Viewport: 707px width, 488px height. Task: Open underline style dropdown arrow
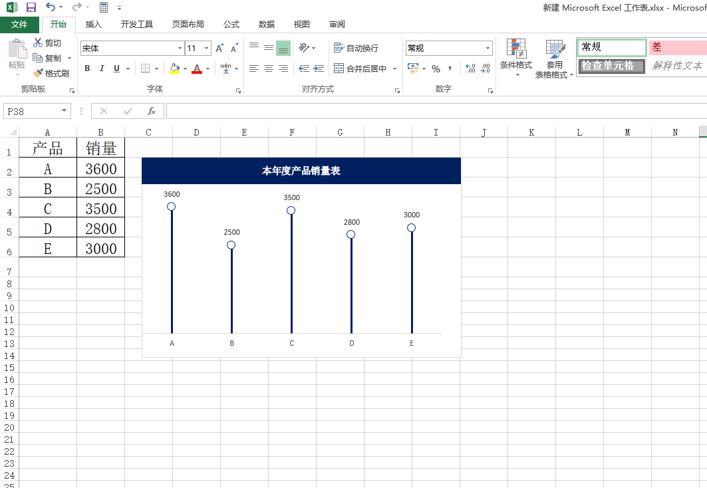pos(128,69)
